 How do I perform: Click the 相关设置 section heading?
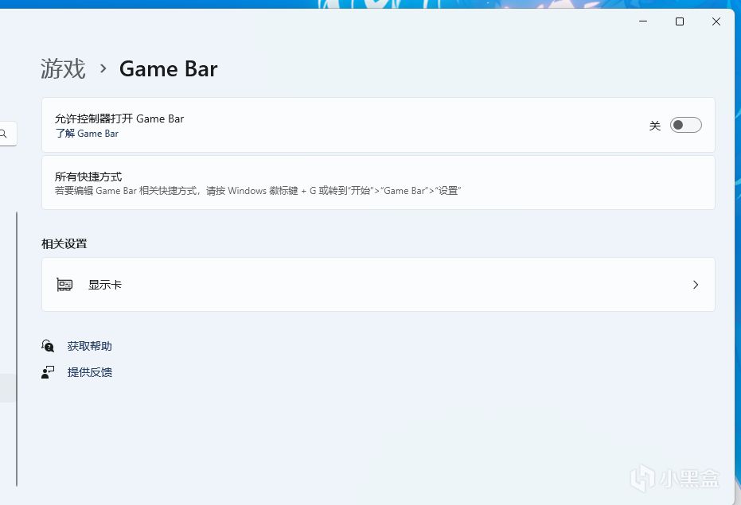tap(64, 244)
